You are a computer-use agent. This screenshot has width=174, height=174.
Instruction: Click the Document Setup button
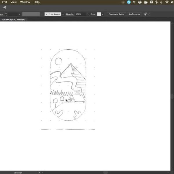(x=116, y=14)
